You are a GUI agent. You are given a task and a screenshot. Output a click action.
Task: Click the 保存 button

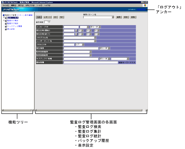(x=126, y=17)
